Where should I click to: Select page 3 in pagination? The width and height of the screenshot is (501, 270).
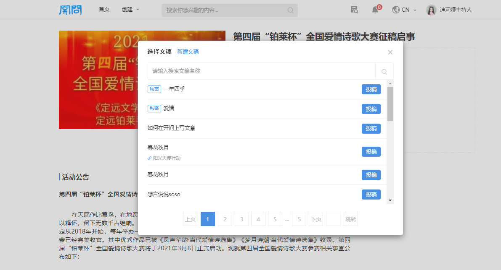242,219
